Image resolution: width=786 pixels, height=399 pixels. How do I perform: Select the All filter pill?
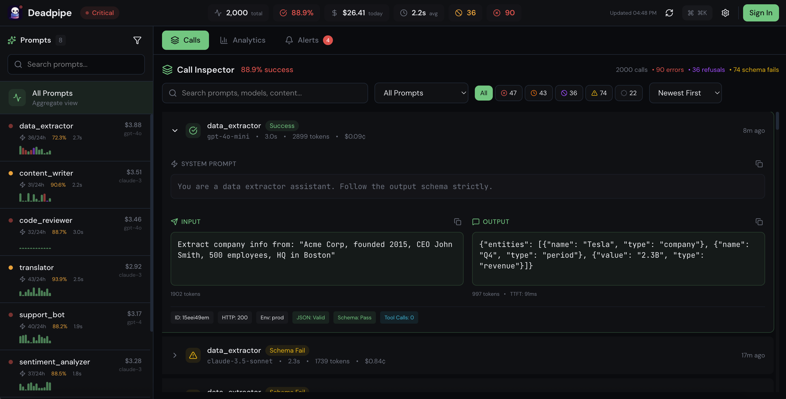click(x=483, y=93)
